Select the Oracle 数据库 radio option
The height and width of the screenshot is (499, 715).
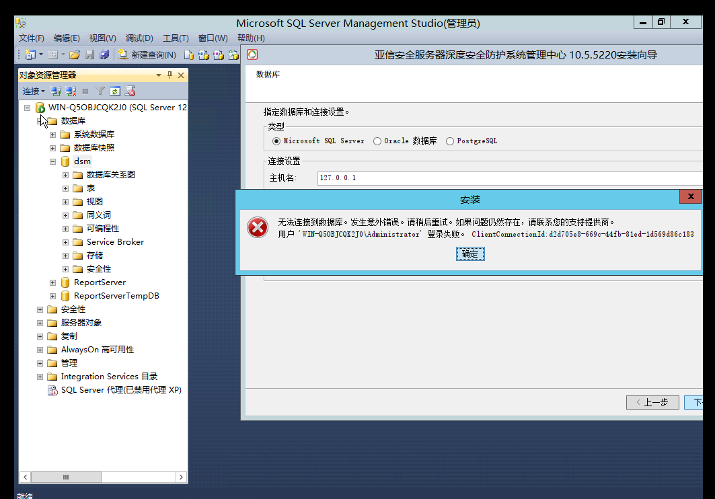pos(377,141)
